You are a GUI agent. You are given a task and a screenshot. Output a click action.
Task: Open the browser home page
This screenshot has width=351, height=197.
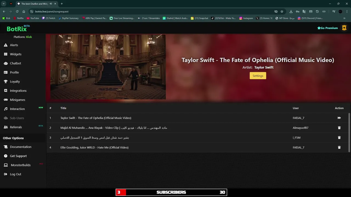(24, 11)
